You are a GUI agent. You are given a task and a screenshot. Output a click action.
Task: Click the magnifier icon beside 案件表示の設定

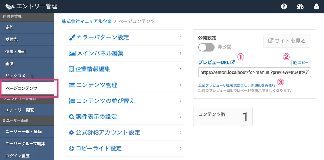pos(72,117)
